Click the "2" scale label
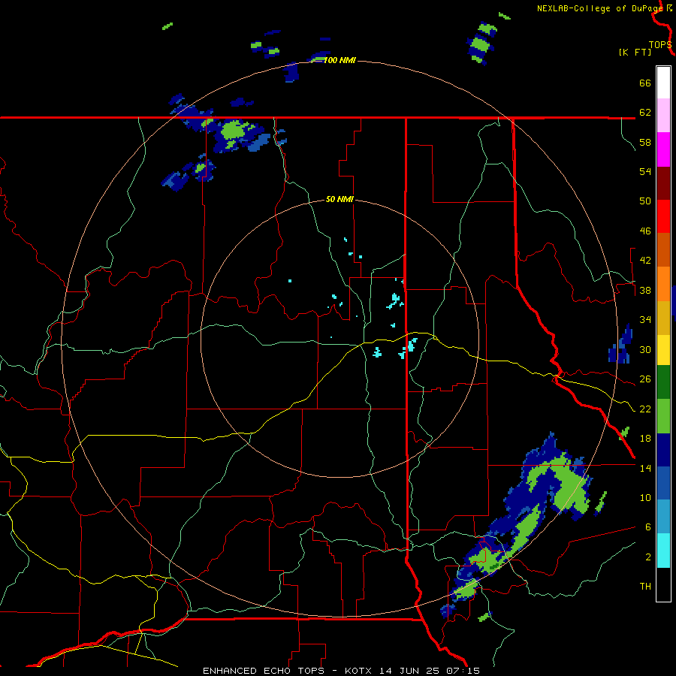The height and width of the screenshot is (676, 676). point(648,557)
